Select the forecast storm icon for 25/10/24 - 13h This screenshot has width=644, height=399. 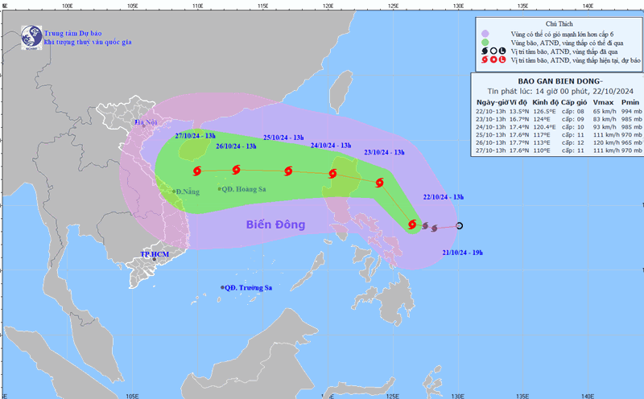pos(287,171)
